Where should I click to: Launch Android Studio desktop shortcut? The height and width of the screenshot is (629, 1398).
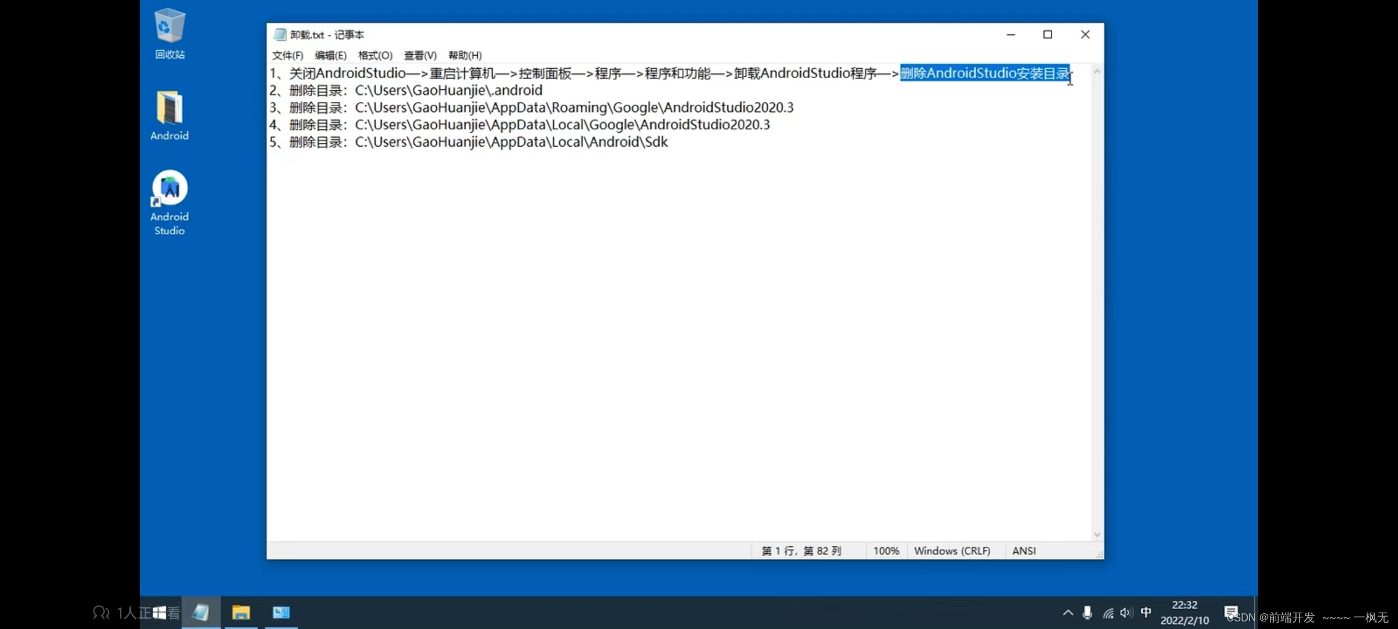click(x=170, y=189)
